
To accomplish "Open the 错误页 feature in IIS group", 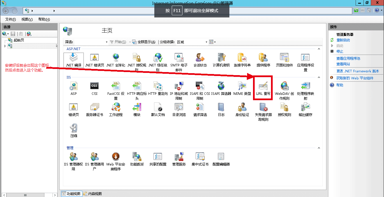I will coord(73,110).
